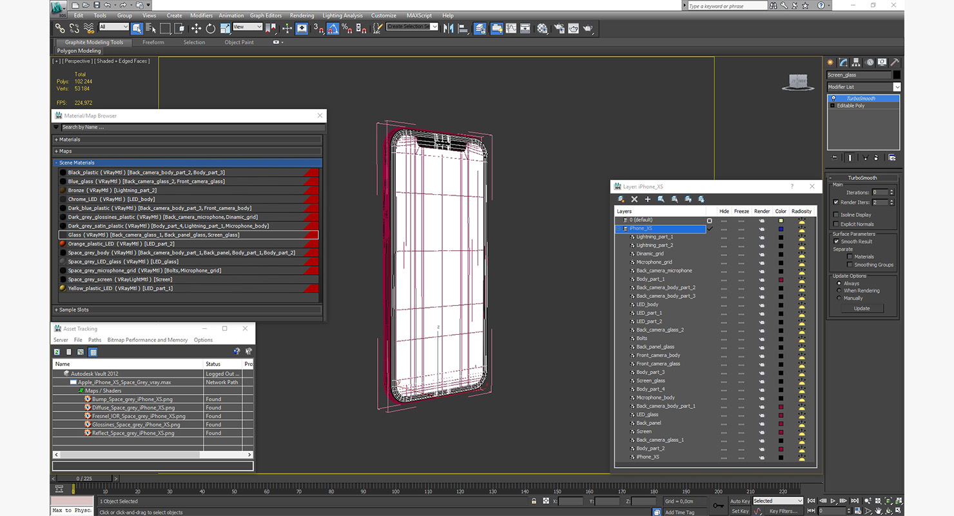Open the selection filter 'All' dropdown
This screenshot has height=516, width=954.
pos(113,26)
